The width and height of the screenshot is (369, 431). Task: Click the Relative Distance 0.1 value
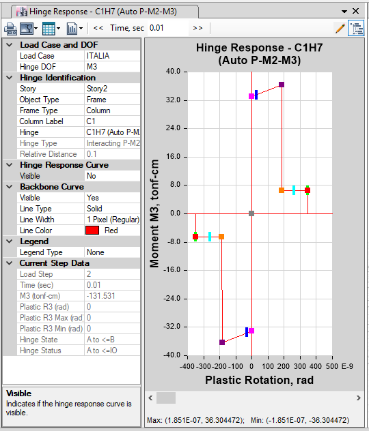coord(112,154)
